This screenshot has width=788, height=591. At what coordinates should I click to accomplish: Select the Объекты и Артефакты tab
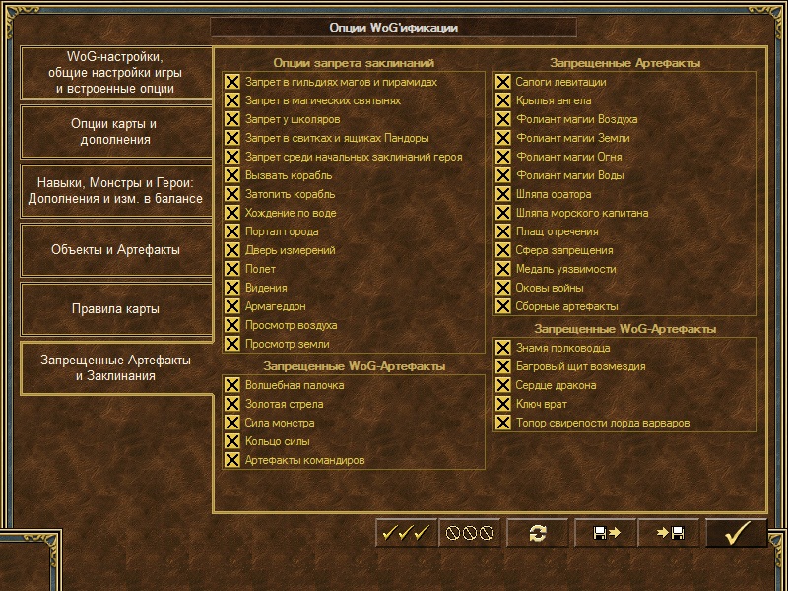click(115, 250)
